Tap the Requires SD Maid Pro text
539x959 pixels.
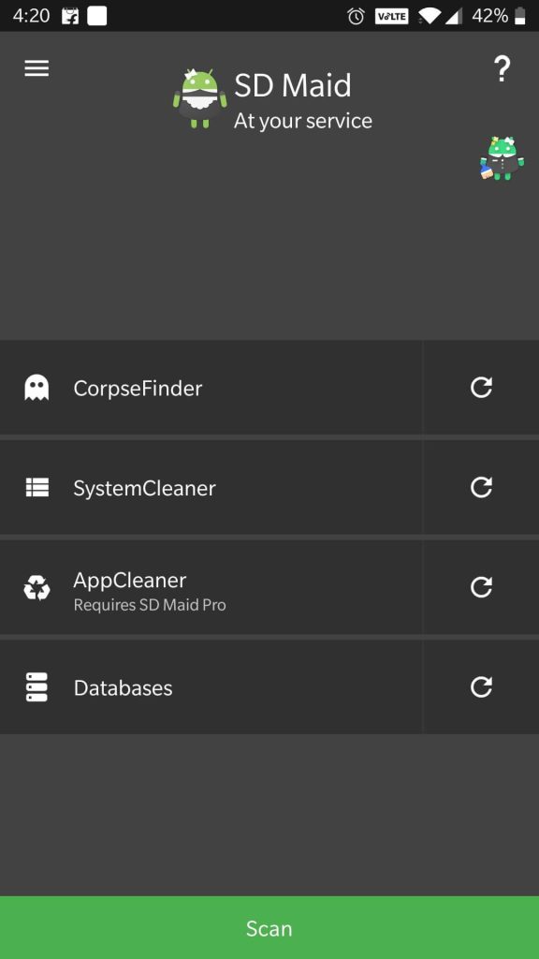point(150,606)
